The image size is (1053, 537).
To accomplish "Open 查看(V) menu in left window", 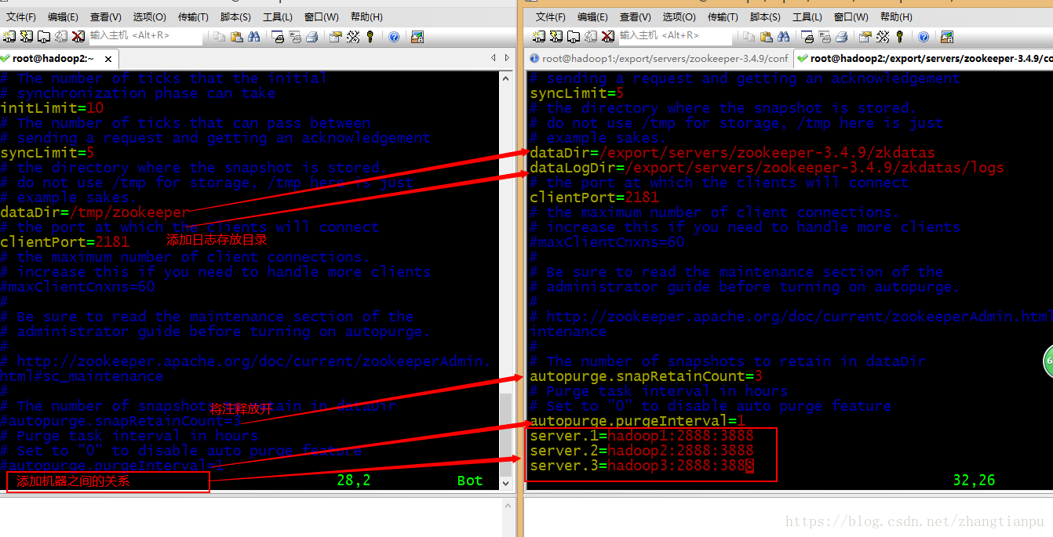I will click(x=106, y=16).
